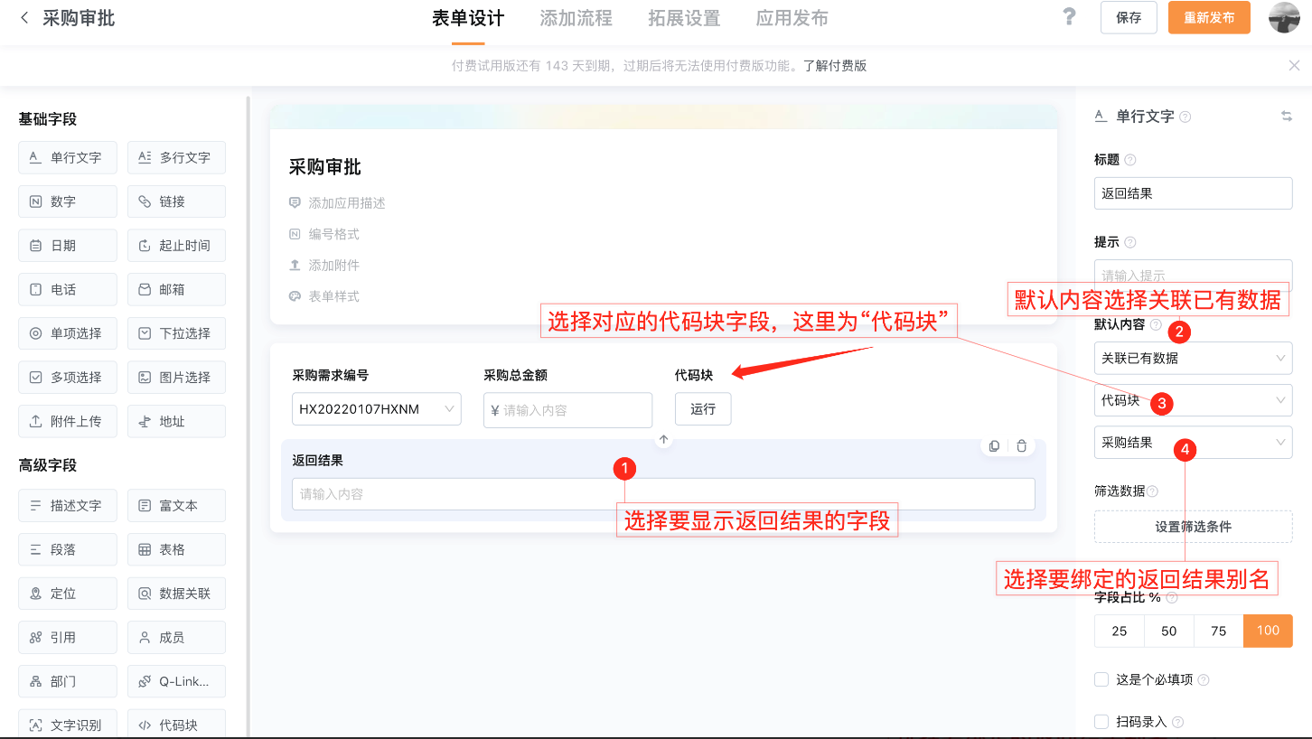Add 引用 field from the palette
The image size is (1312, 739).
pos(68,637)
